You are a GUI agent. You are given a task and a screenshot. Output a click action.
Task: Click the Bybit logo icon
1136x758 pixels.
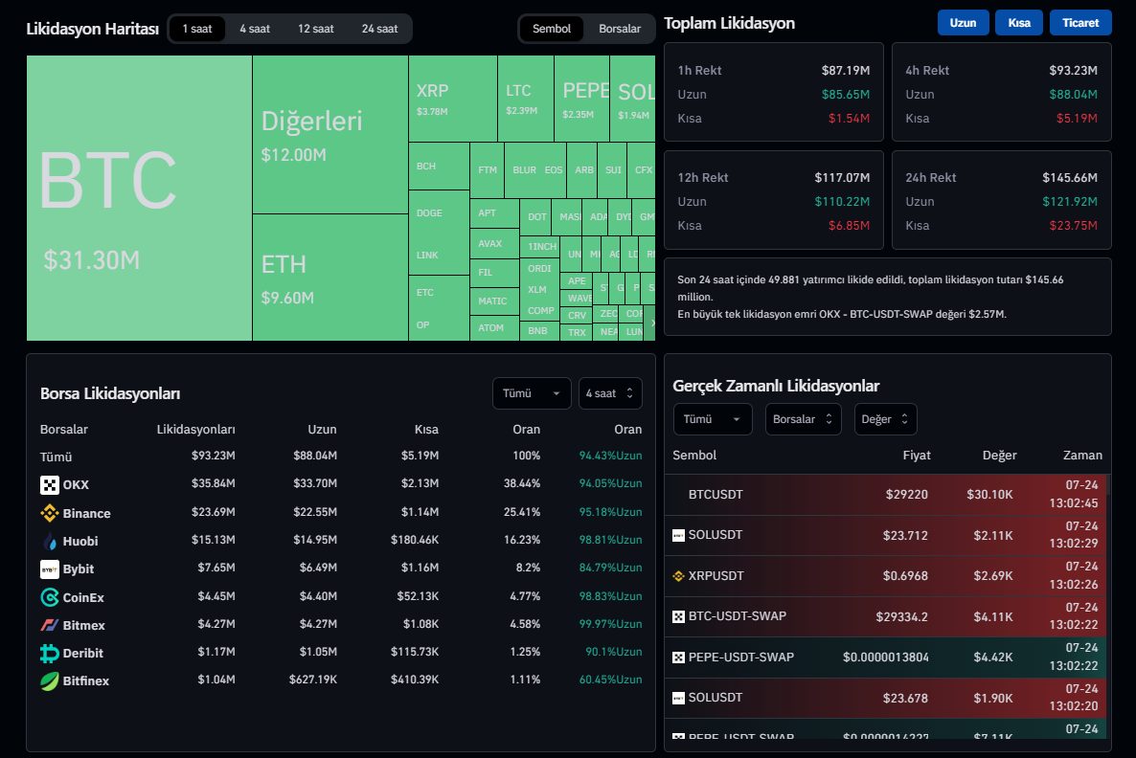click(x=50, y=569)
